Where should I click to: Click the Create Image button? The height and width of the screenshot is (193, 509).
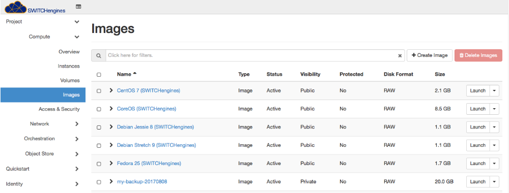430,55
